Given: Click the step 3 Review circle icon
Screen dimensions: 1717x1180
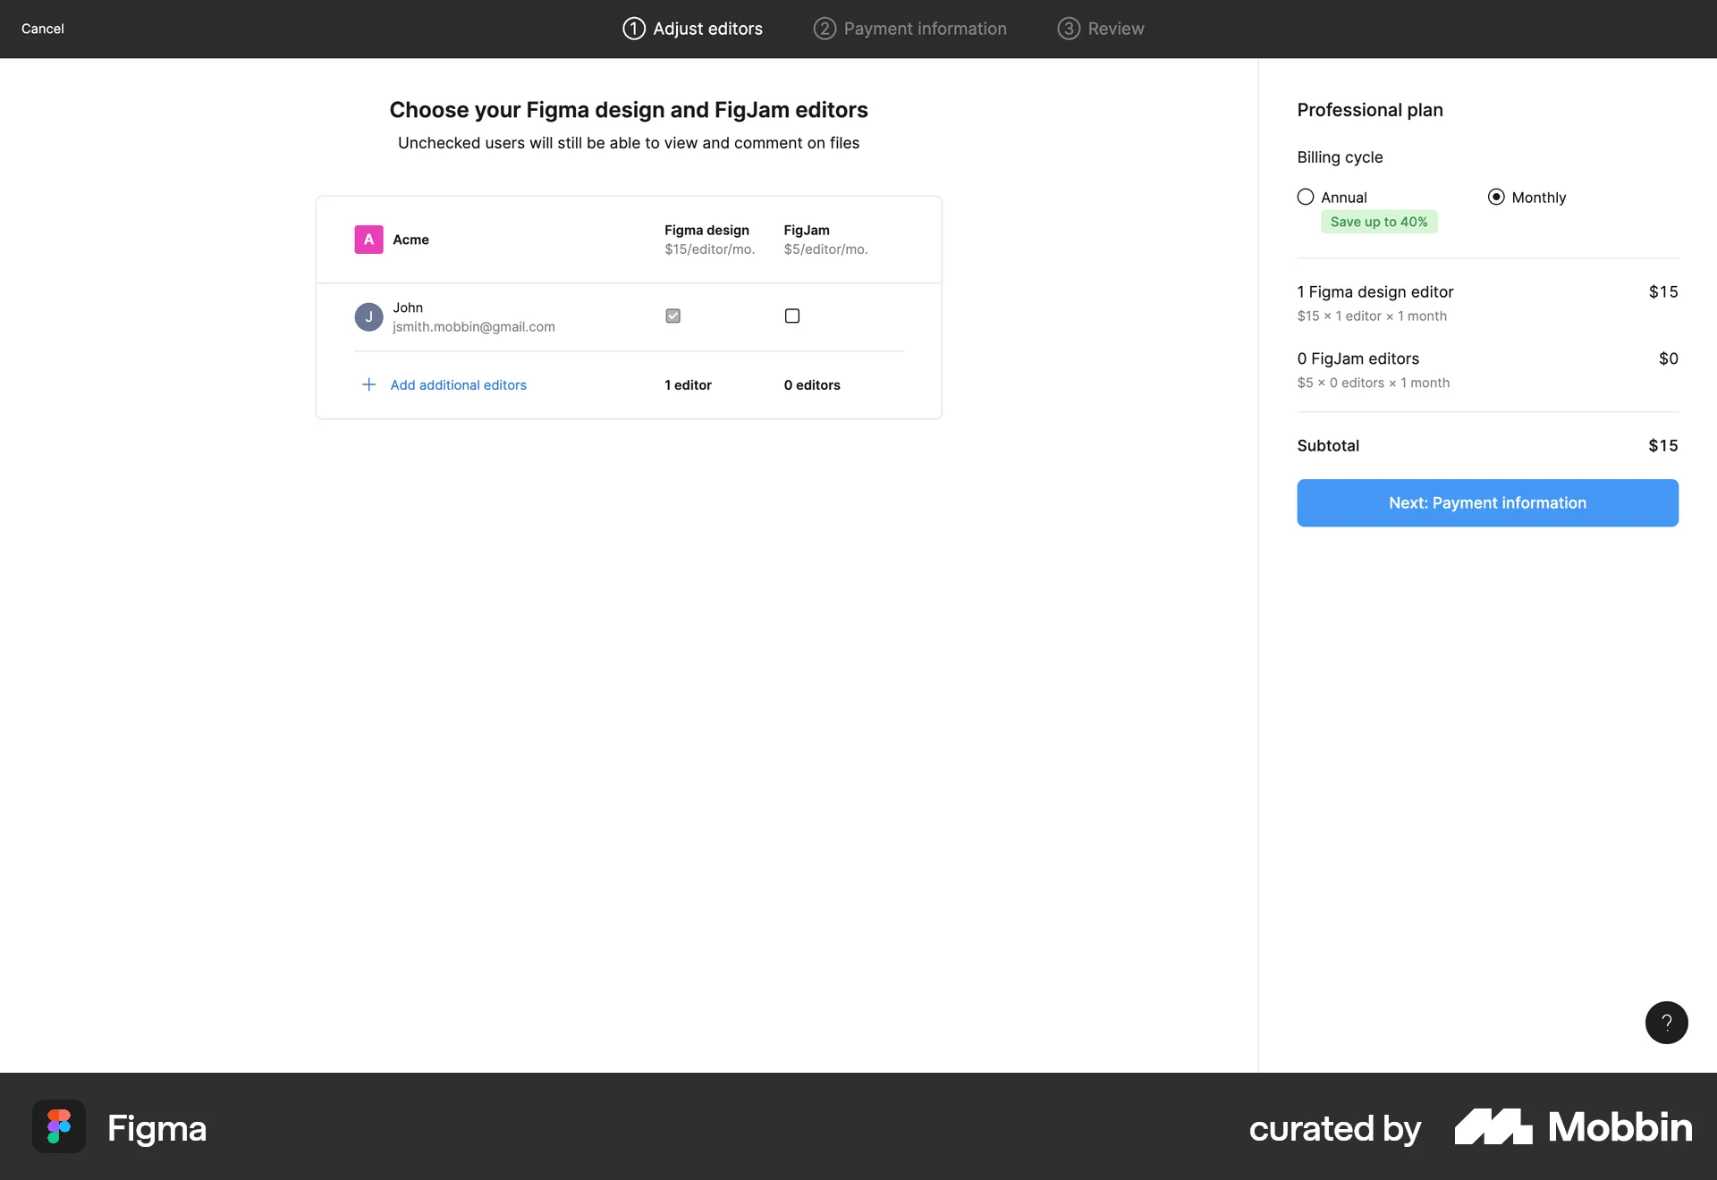Looking at the screenshot, I should 1069,29.
